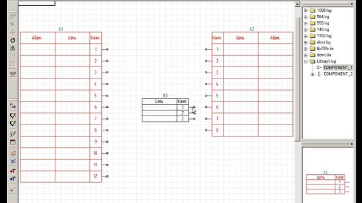Click the table grid icon in left toolbar
This screenshot has height=203, width=362.
coord(12,142)
